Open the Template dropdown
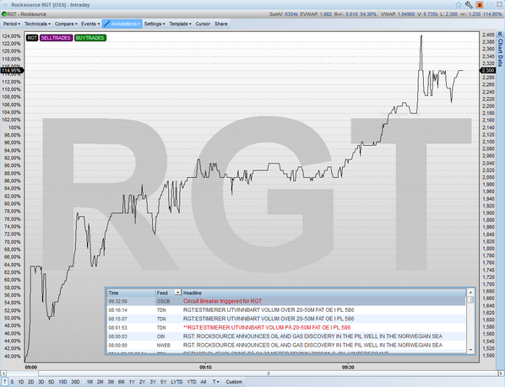 coord(180,24)
